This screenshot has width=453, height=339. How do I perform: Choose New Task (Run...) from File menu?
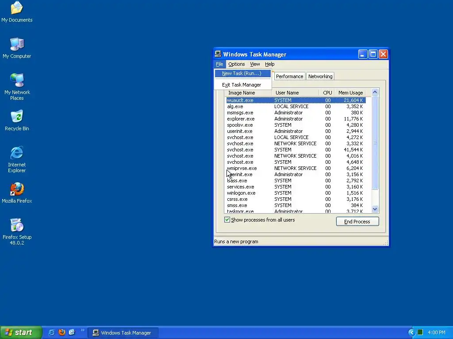[243, 73]
